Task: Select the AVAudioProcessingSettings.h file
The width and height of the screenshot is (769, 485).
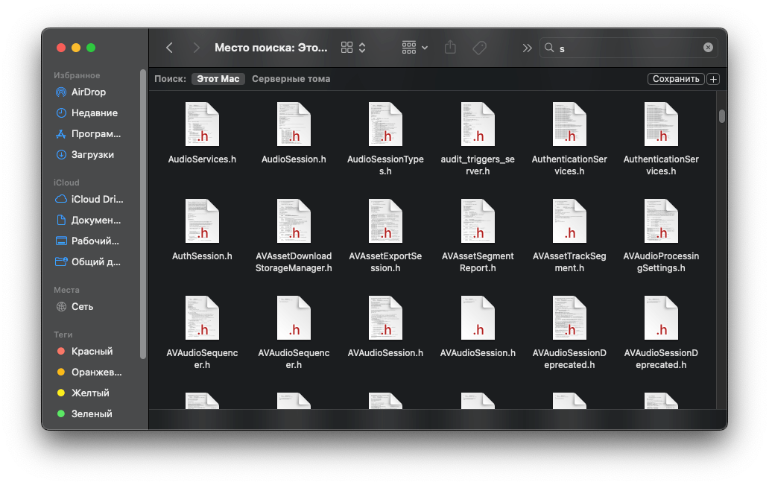Action: pos(661,235)
